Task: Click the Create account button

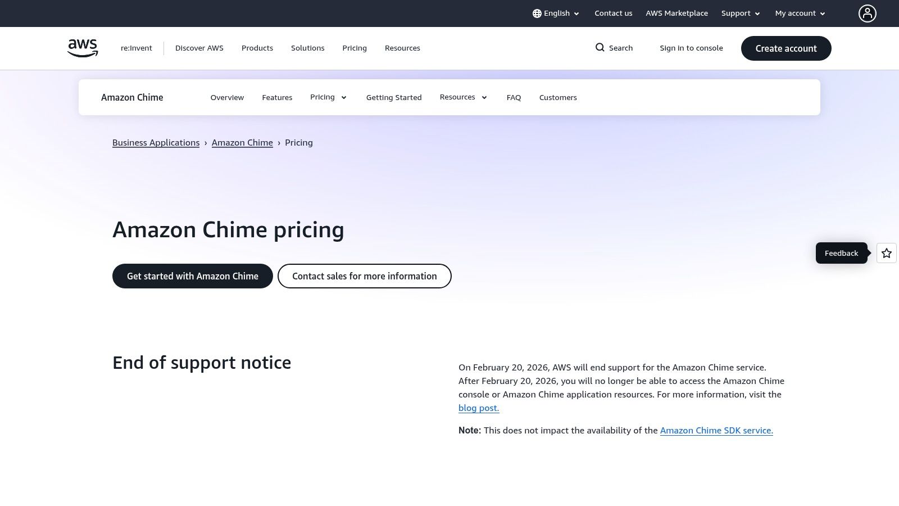Action: (786, 48)
